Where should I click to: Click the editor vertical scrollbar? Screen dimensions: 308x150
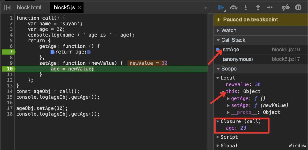click(x=210, y=82)
